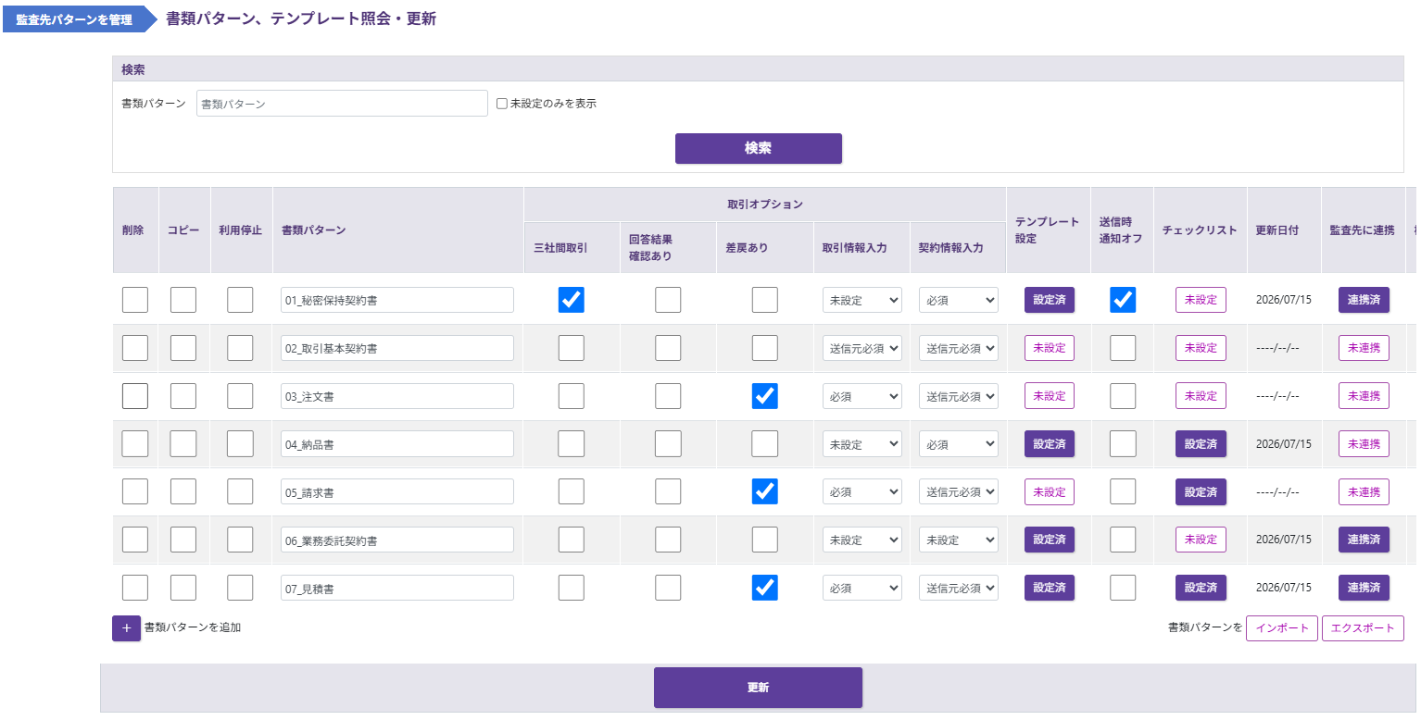Uncheck 差戻あり for 07_見積書

coord(764,588)
